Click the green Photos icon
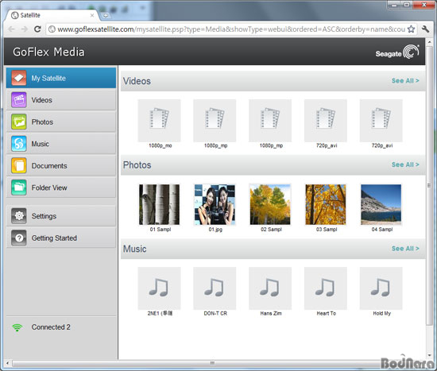The image size is (437, 371). click(x=19, y=122)
